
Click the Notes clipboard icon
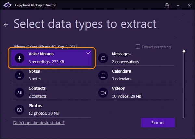pyautogui.click(x=19, y=75)
